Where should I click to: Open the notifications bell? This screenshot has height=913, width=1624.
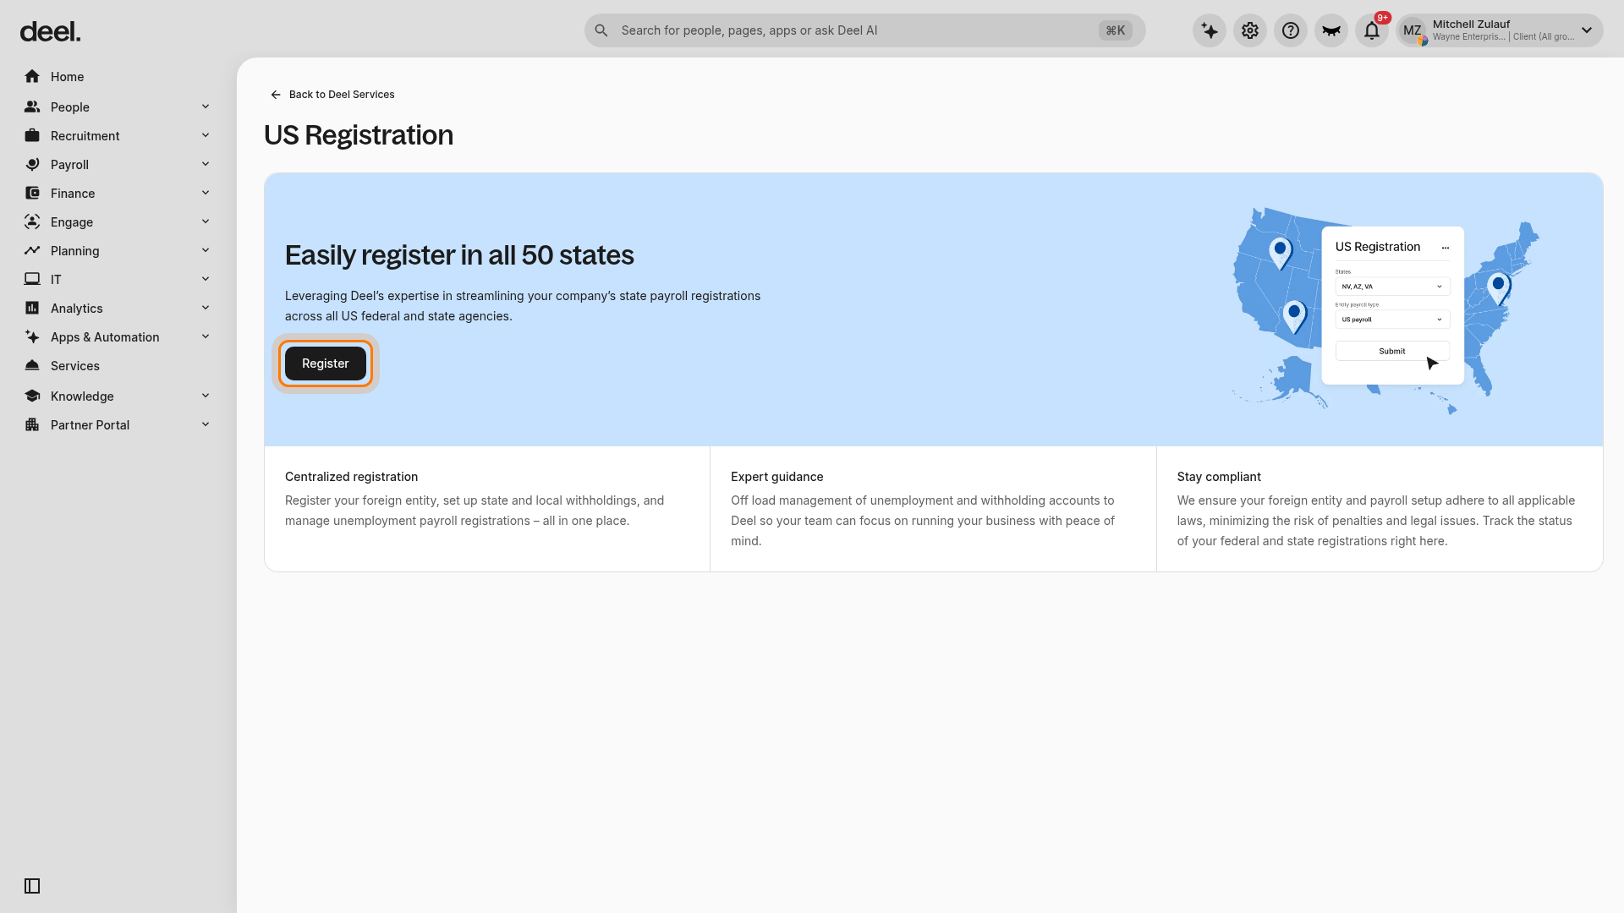1372,30
